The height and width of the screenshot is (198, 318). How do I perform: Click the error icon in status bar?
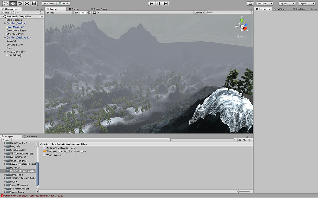coord(2,195)
